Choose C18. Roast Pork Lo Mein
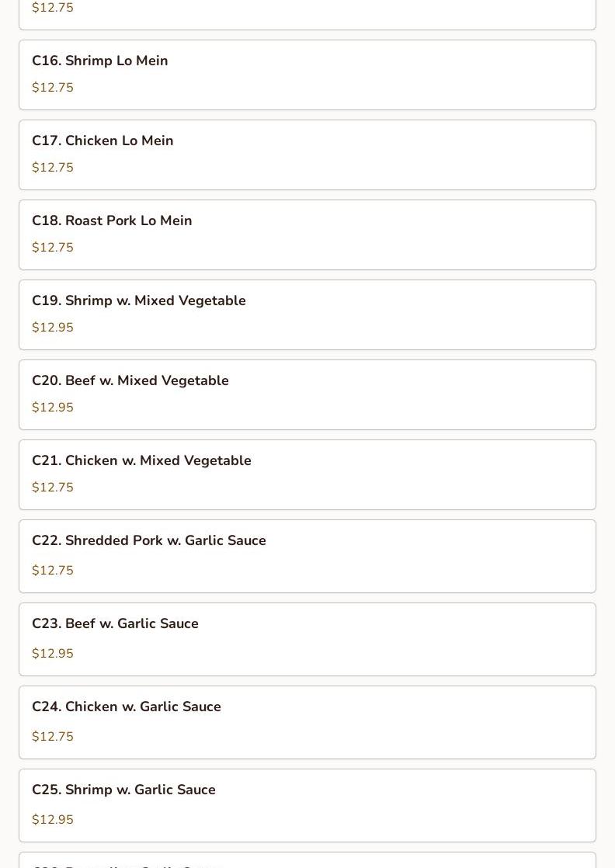615x868 pixels. [307, 234]
